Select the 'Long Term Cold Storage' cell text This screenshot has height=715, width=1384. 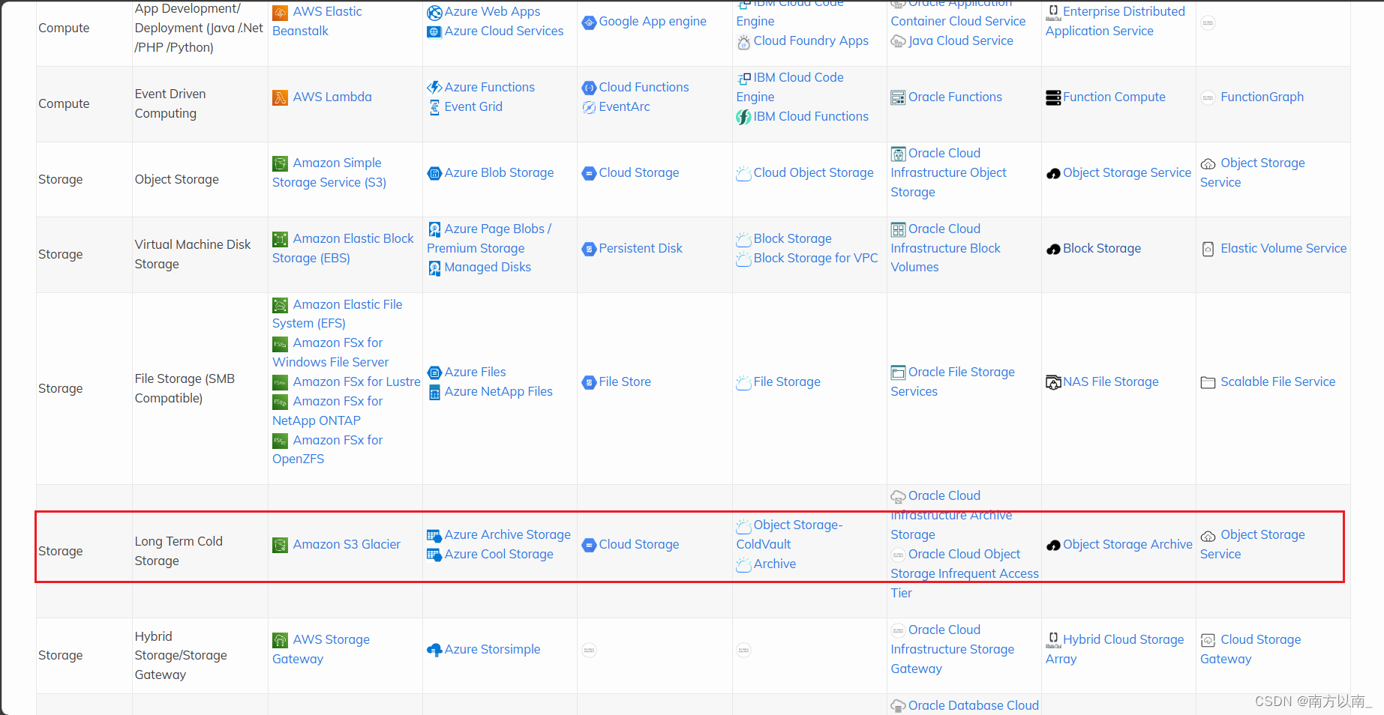[179, 552]
